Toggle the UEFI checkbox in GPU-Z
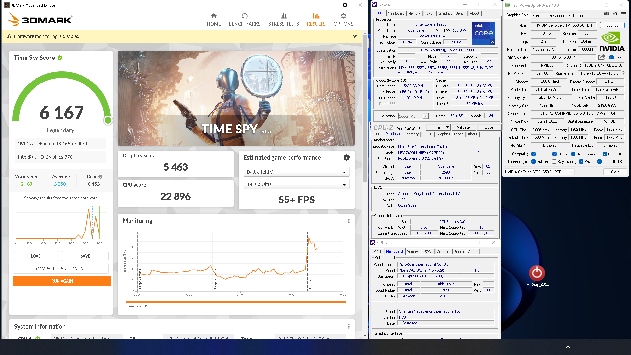 coord(612,58)
